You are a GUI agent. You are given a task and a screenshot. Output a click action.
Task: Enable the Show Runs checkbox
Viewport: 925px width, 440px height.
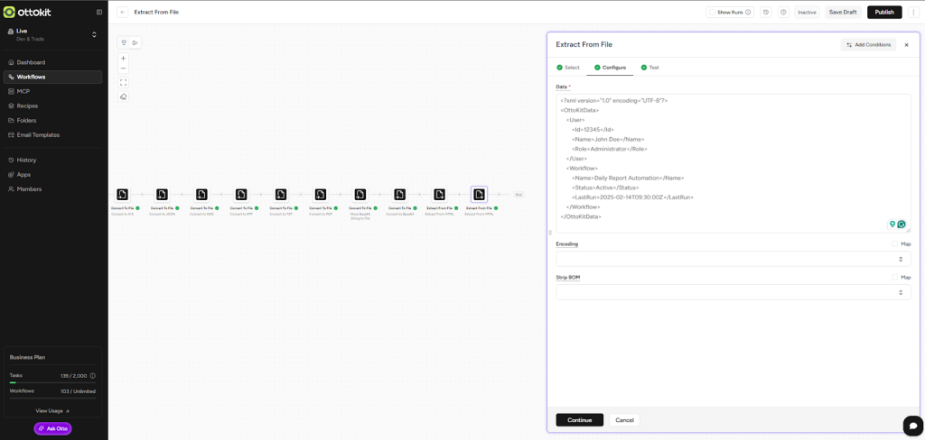click(712, 12)
